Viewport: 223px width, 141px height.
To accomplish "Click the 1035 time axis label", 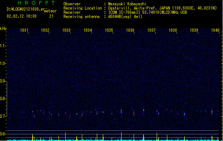I will pos(109,30).
